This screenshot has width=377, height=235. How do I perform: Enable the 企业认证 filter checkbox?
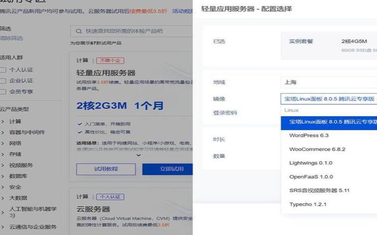coord(4,80)
